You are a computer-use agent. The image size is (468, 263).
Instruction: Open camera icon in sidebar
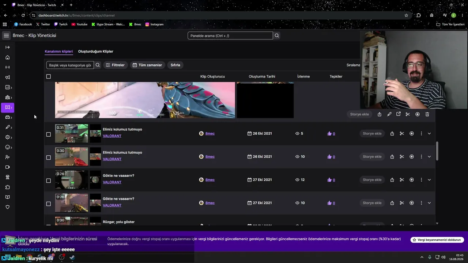(x=7, y=167)
